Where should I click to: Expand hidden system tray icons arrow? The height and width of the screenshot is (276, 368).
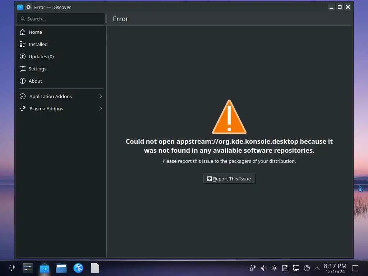pos(317,268)
